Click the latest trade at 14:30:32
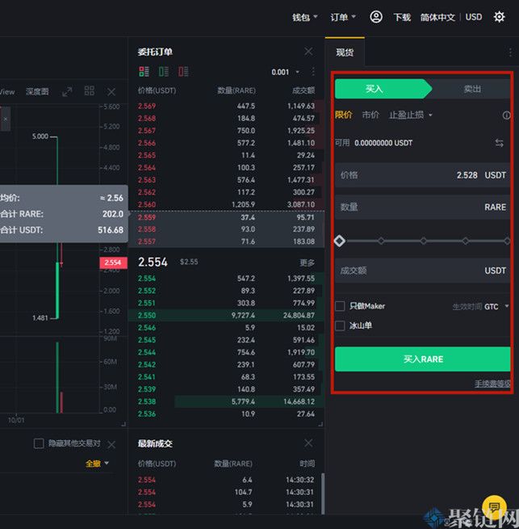 point(226,480)
